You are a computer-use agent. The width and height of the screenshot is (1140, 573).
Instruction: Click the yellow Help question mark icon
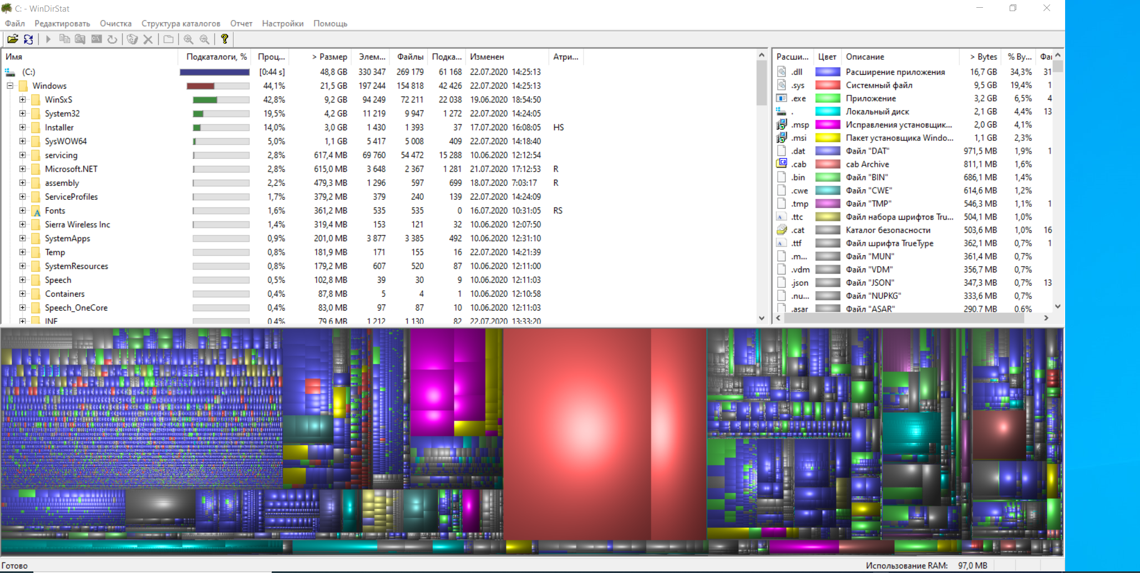[225, 39]
